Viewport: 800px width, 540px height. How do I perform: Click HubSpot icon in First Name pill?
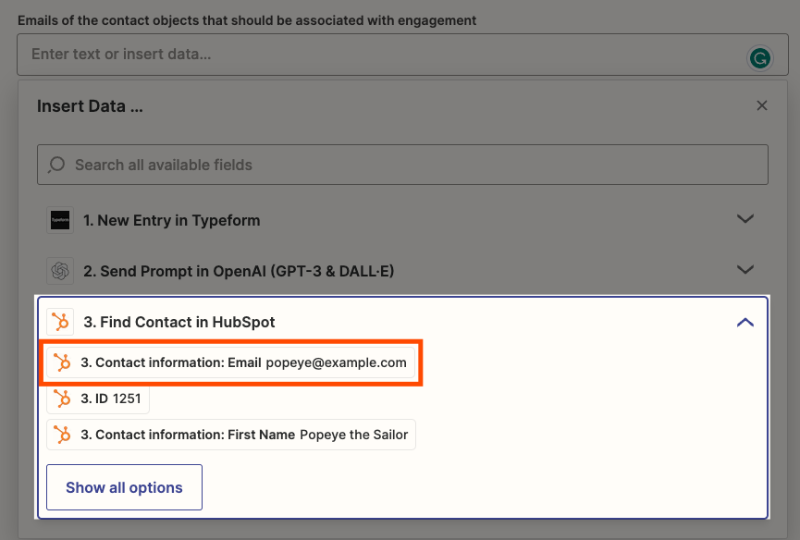[x=62, y=435]
